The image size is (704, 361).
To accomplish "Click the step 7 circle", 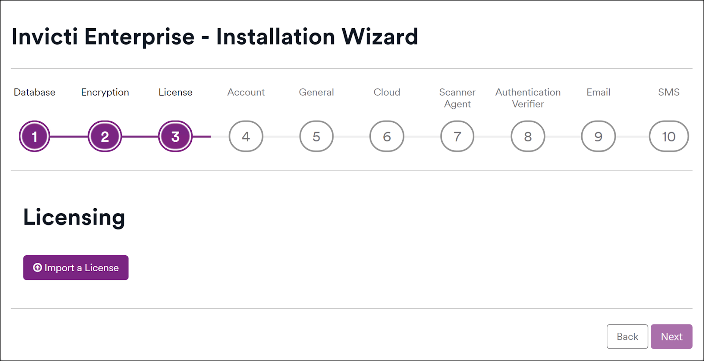I will pos(457,136).
